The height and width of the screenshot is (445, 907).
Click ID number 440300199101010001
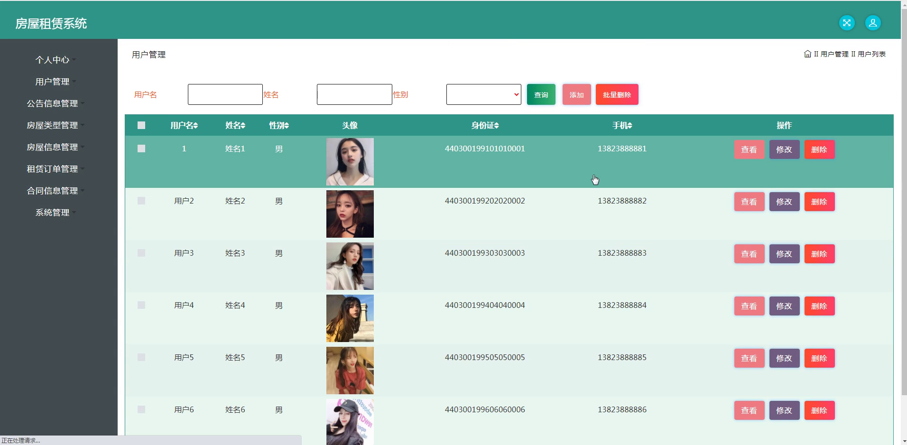(485, 148)
